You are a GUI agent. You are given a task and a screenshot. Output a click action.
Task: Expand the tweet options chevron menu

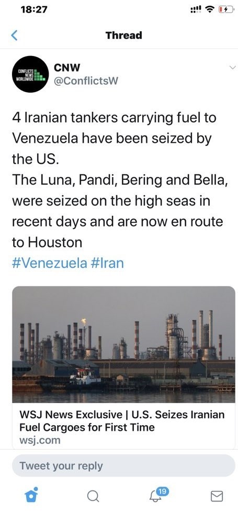[232, 67]
